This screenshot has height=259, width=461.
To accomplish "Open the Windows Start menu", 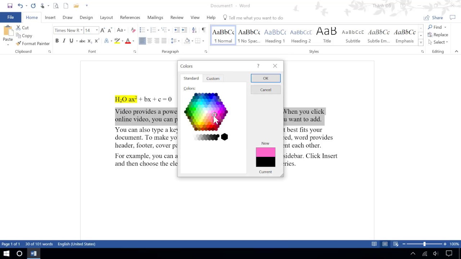I will [6, 254].
